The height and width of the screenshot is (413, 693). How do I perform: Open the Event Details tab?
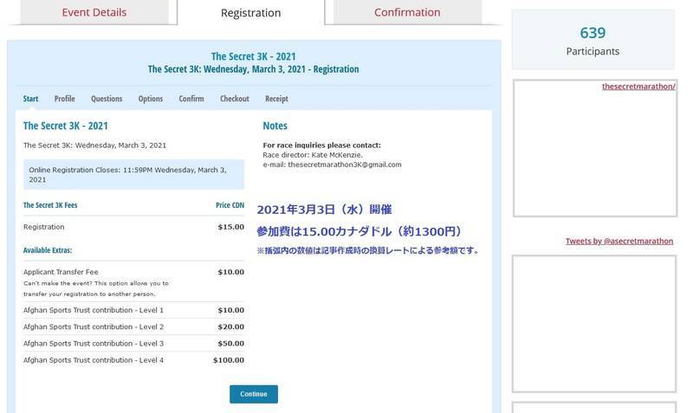click(94, 12)
